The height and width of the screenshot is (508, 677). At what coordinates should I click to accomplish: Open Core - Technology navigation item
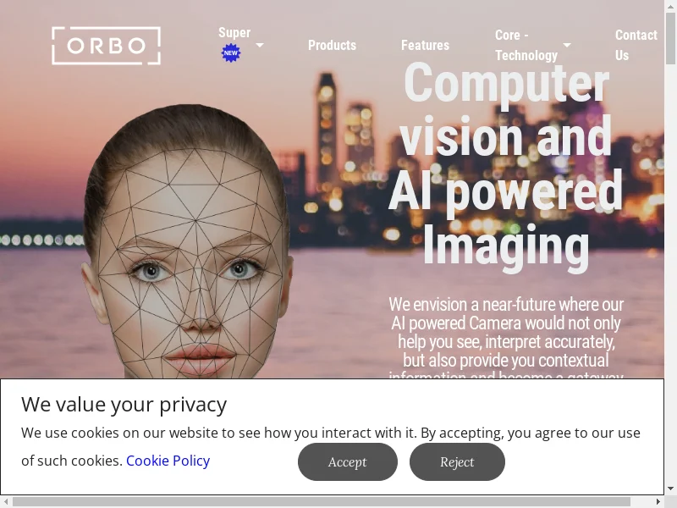(x=526, y=46)
